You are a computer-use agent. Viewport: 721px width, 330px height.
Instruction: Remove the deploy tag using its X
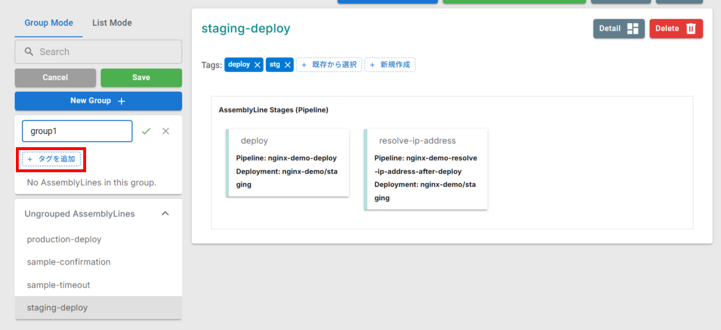click(257, 64)
